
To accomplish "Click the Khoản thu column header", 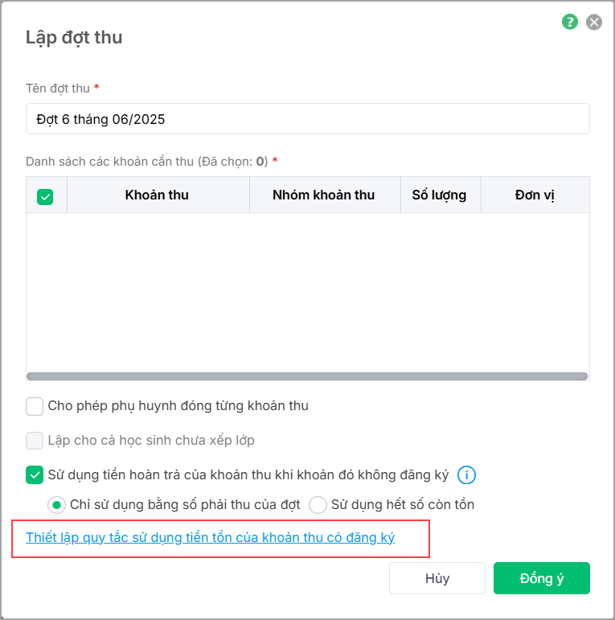I will click(157, 195).
